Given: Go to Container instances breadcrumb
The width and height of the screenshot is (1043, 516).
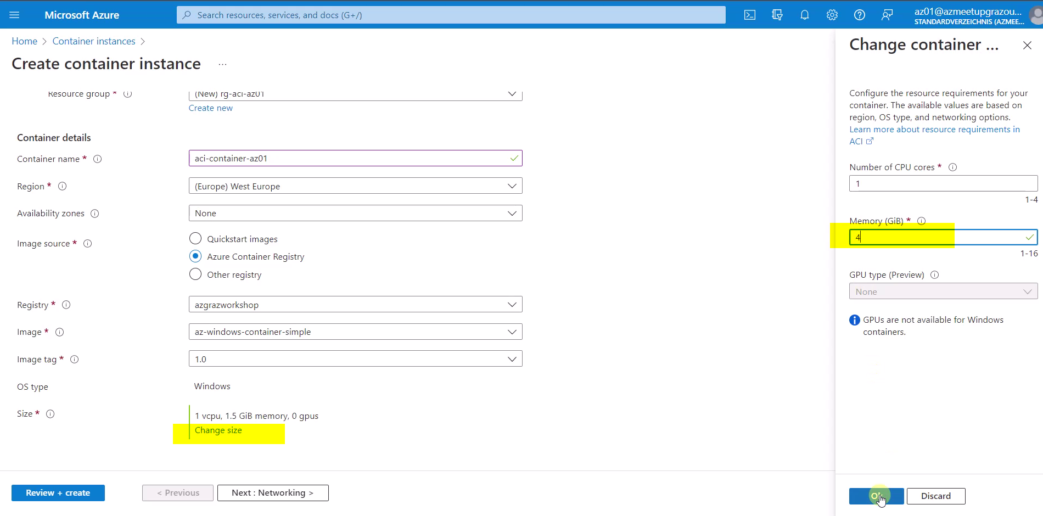Looking at the screenshot, I should click(94, 41).
